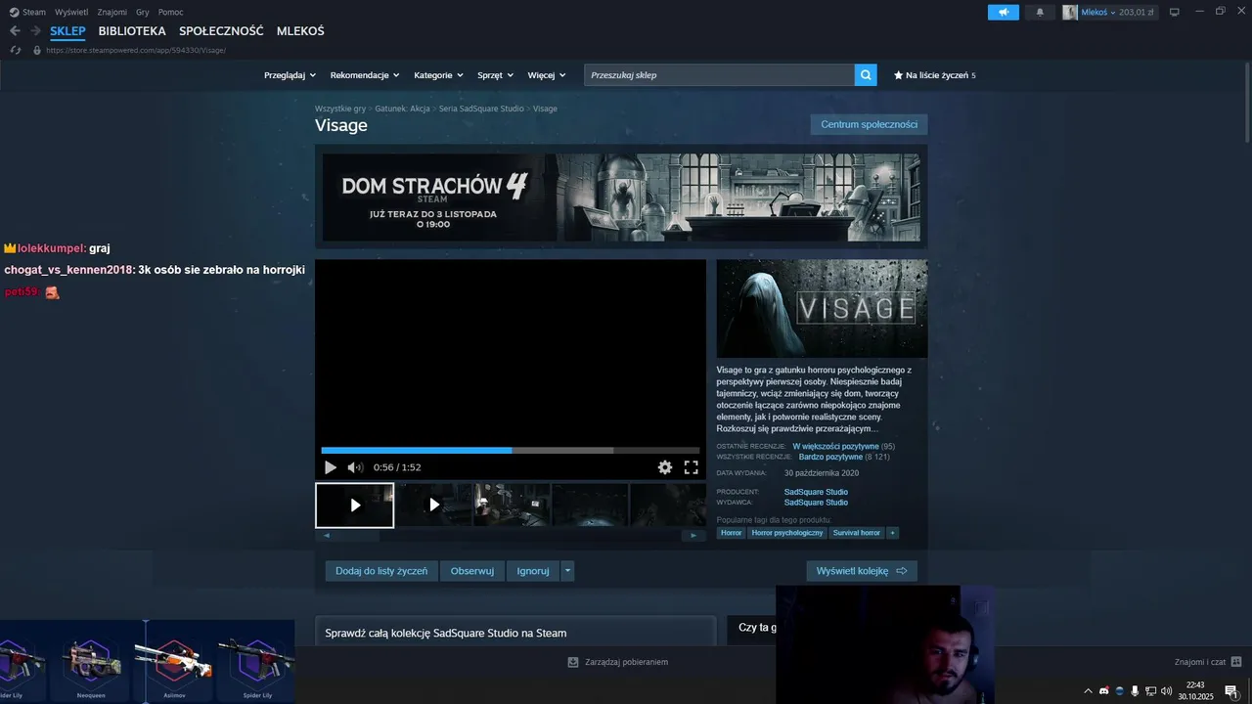1252x704 pixels.
Task: Open the Pomoc menu
Action: tap(171, 12)
